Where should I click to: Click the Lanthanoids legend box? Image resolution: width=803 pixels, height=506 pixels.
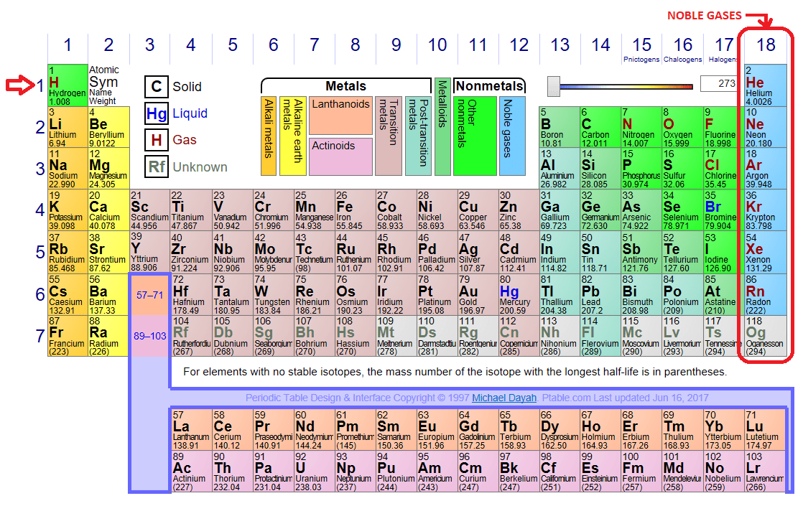click(x=340, y=116)
